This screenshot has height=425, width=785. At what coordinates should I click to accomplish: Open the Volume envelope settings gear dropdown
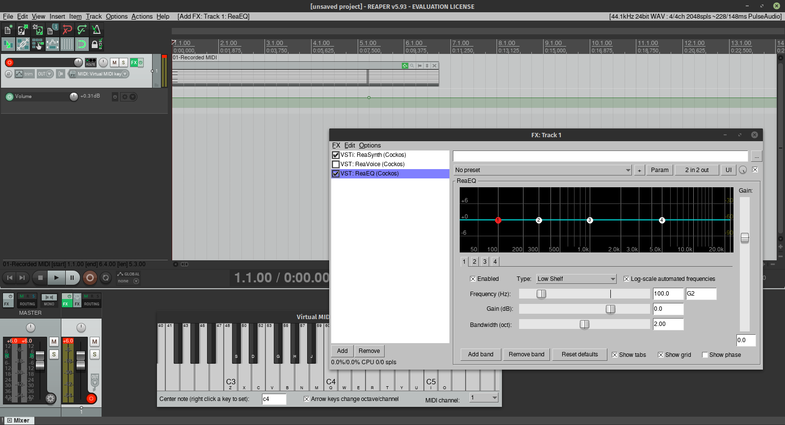point(129,97)
